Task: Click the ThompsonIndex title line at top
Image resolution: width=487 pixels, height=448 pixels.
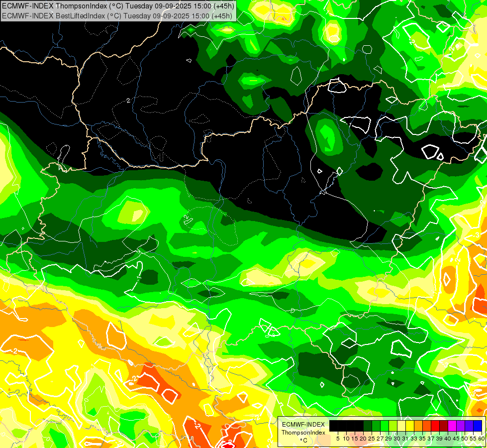Action: [118, 5]
